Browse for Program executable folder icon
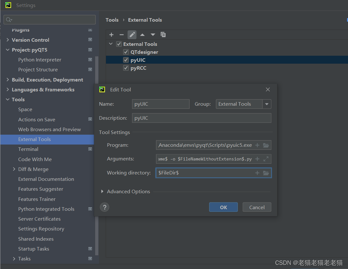 click(x=266, y=145)
